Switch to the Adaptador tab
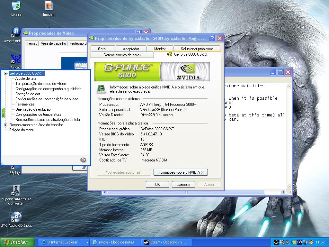 click(x=131, y=49)
